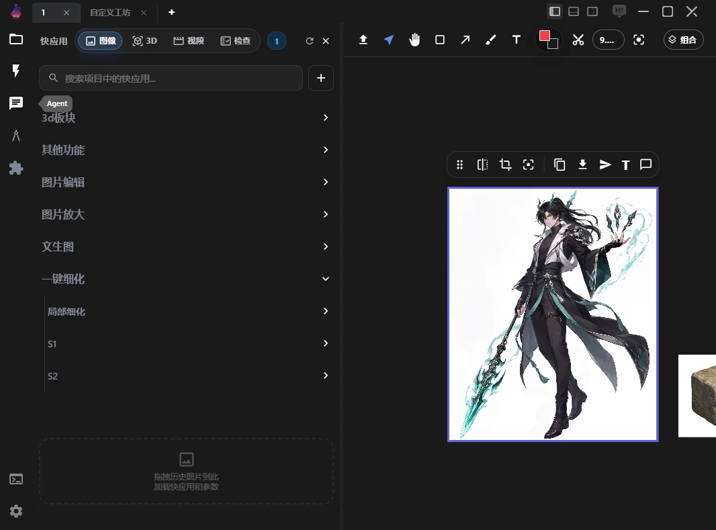This screenshot has width=716, height=530.
Task: Collapse the 一键细化 category
Action: click(x=186, y=279)
